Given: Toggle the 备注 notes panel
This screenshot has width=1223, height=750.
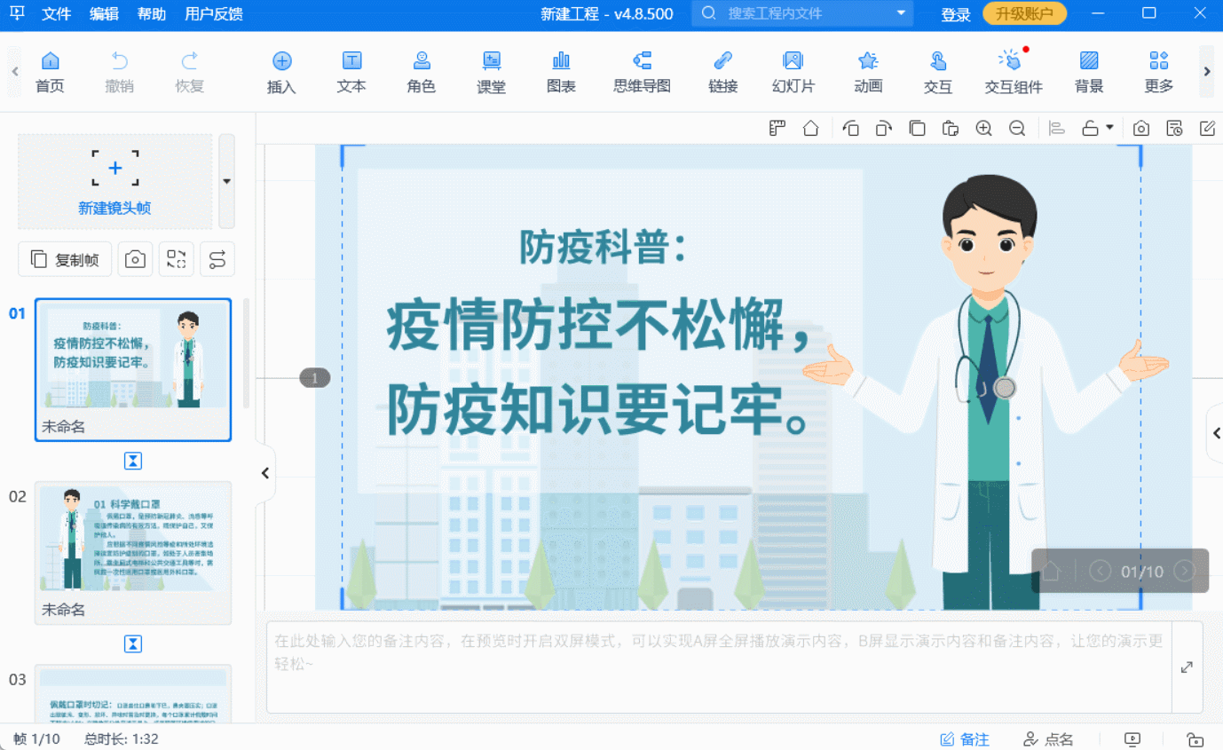Looking at the screenshot, I should [x=965, y=738].
